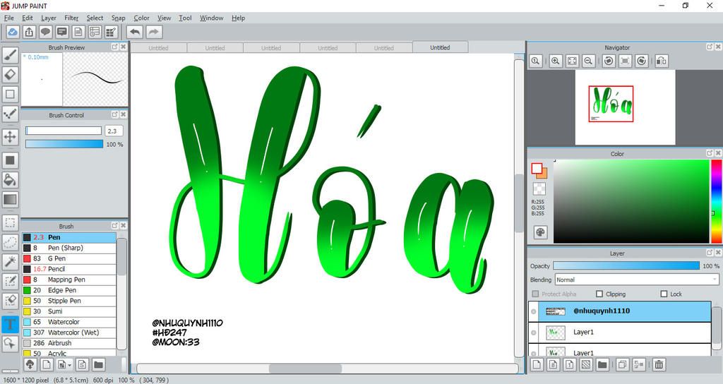Add a 1-bit layer in Layer panel
The image size is (723, 384).
(x=570, y=365)
